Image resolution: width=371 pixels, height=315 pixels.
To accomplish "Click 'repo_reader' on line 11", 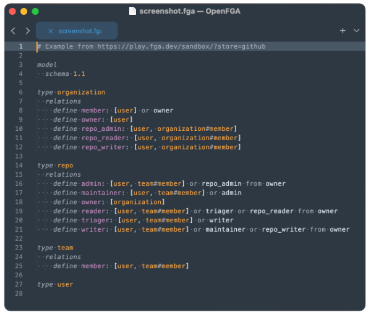I will (103, 138).
